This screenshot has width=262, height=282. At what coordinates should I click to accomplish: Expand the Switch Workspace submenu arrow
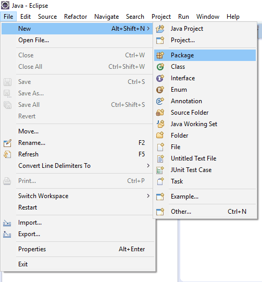pos(148,196)
